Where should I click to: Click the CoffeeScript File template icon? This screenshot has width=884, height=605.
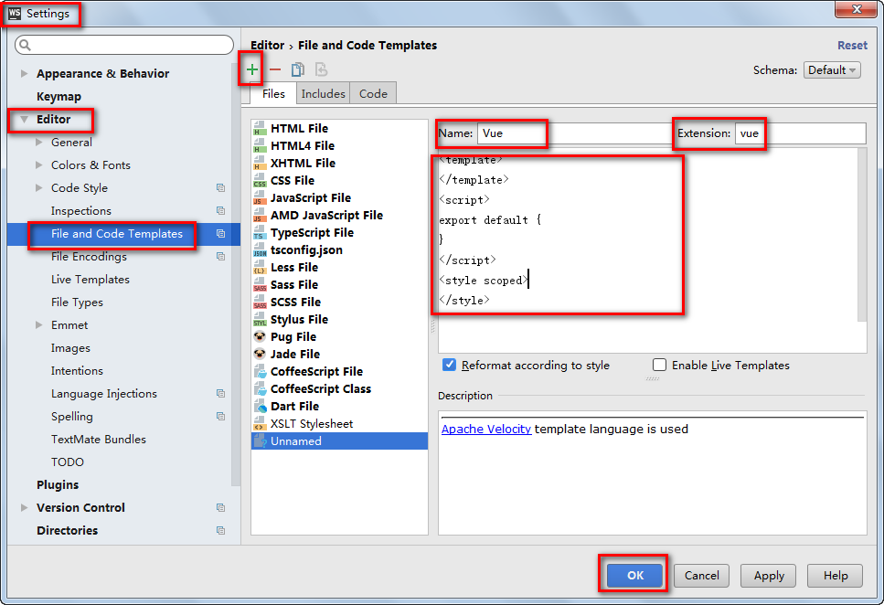click(260, 372)
